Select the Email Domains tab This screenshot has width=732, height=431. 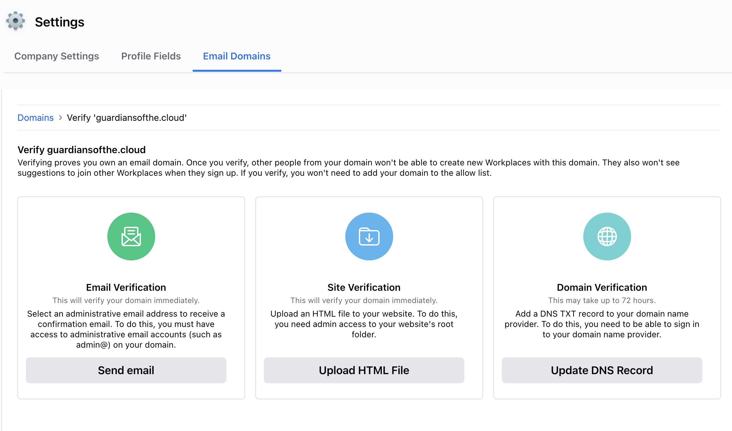[236, 56]
